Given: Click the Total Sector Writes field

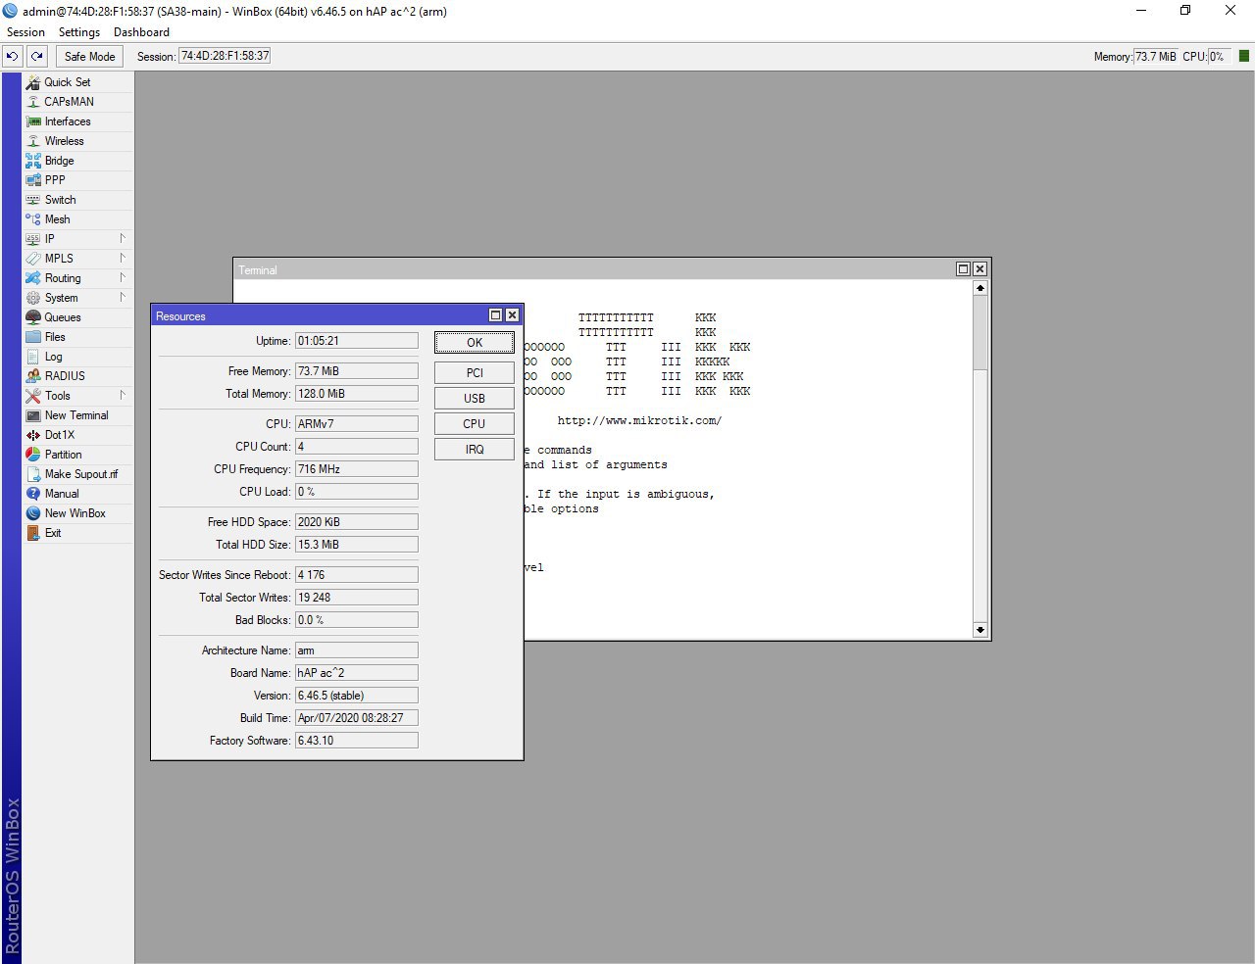Looking at the screenshot, I should pyautogui.click(x=357, y=598).
